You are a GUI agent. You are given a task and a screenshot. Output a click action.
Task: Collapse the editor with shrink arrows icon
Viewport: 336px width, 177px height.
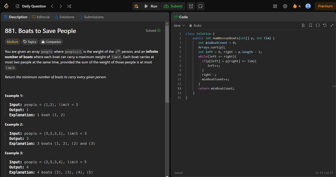332,25
